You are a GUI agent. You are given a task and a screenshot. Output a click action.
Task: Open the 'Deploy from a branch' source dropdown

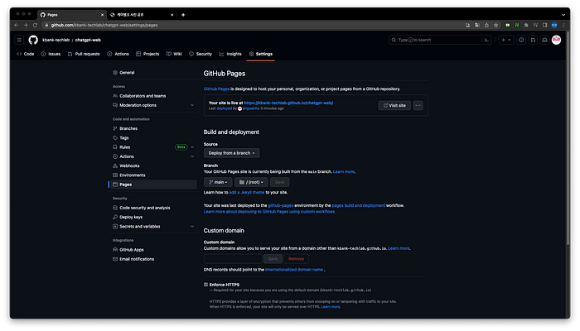pos(232,153)
